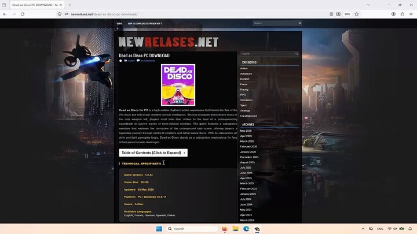The width and height of the screenshot is (417, 234).
Task: Open the Strategy category
Action: pos(245,110)
